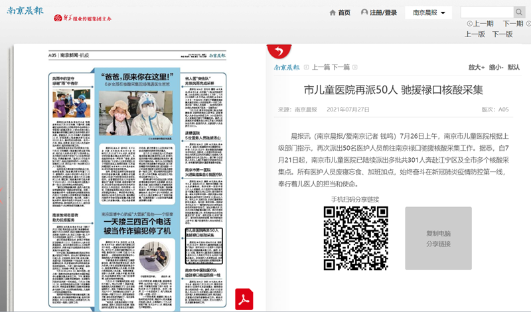531x312 pixels.
Task: Click the date 2021年07月27日
Action: tap(348, 110)
